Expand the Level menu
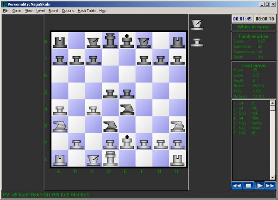 coord(40,10)
